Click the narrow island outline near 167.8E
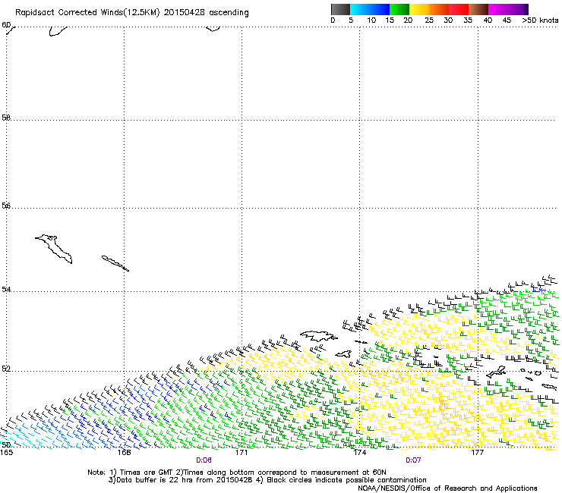 click(115, 263)
